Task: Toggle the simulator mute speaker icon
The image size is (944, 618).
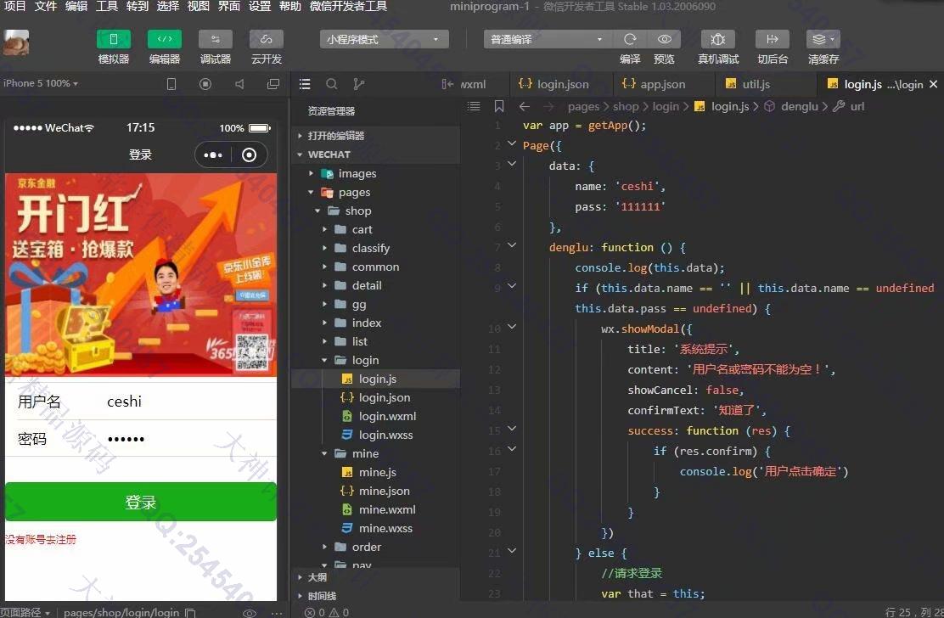Action: pyautogui.click(x=239, y=84)
